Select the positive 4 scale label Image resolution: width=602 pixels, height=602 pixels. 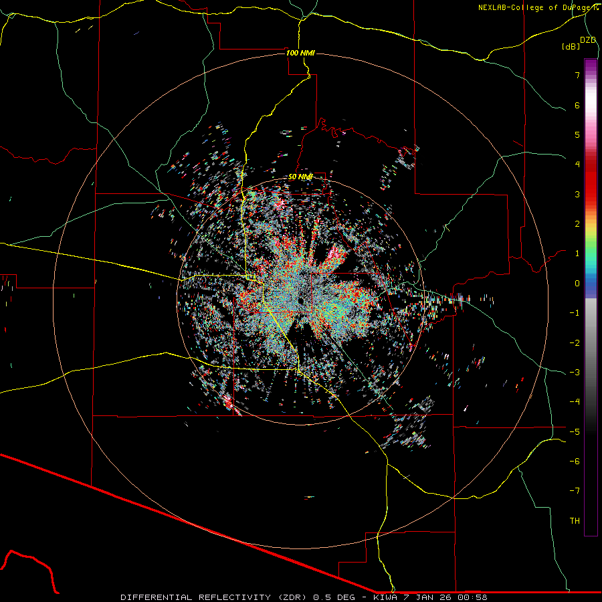(x=577, y=165)
